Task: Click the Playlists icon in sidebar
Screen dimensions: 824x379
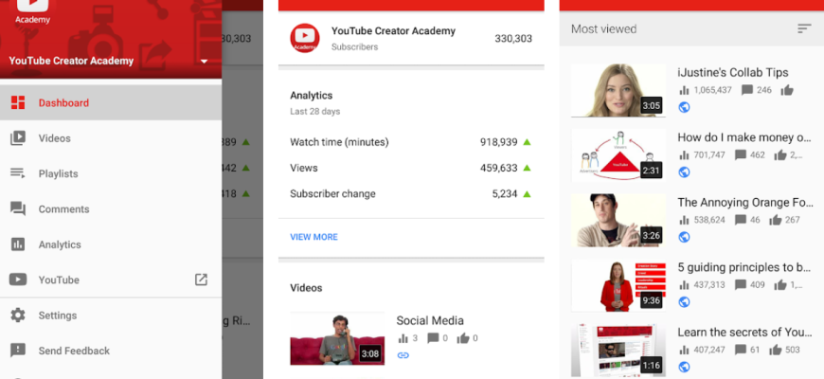Action: [x=17, y=173]
